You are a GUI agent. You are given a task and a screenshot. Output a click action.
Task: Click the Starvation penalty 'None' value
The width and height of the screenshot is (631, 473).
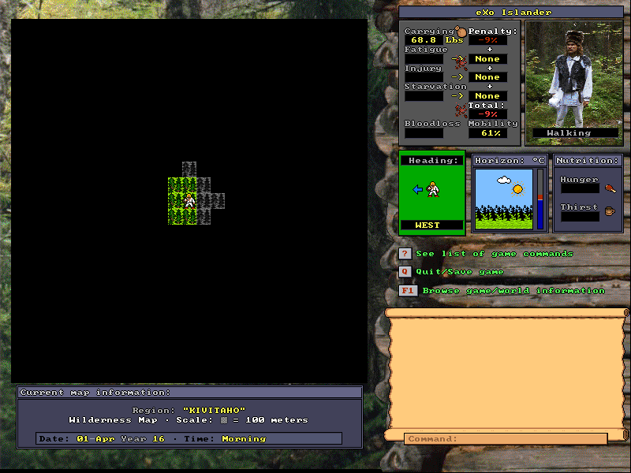(487, 95)
